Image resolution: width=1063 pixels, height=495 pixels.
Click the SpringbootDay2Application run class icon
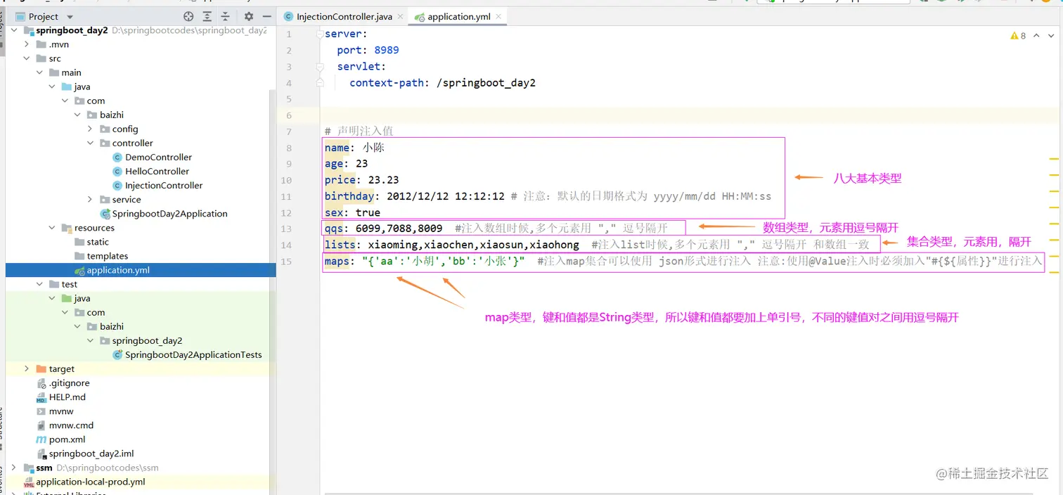[105, 214]
